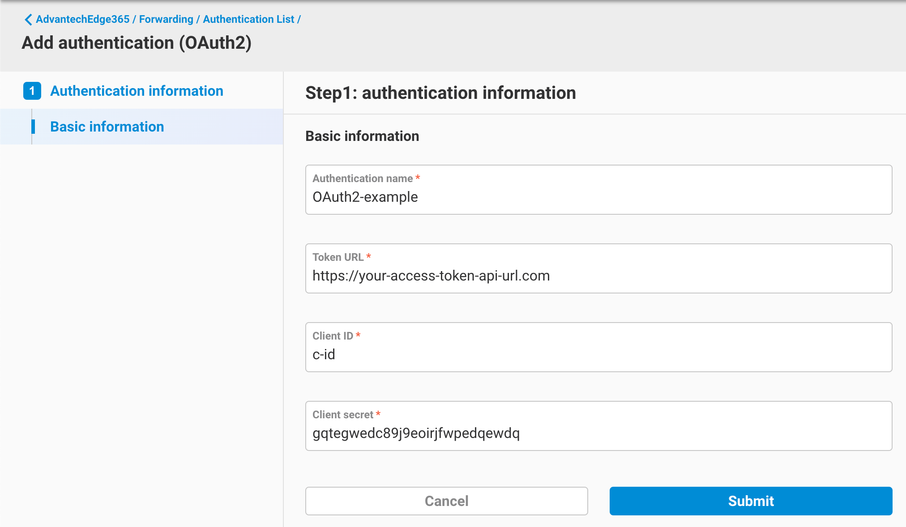Screen dimensions: 906x527
Task: Click the Add authentication (OAuth2) page title
Action: coord(137,43)
